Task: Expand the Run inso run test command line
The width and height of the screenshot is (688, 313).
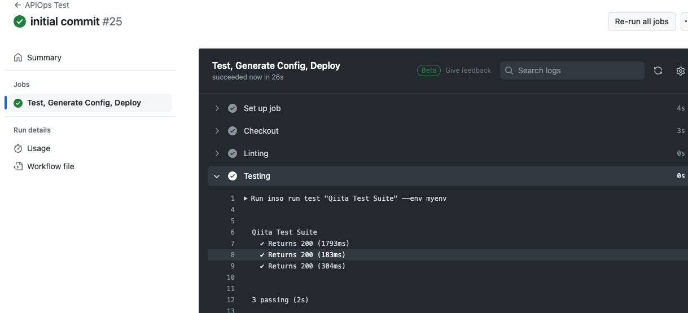Action: tap(246, 199)
